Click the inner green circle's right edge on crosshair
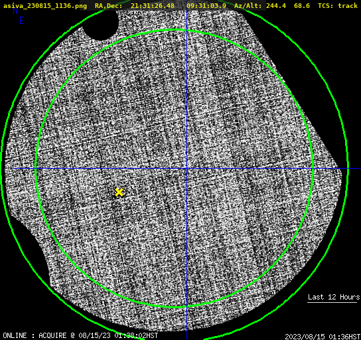This screenshot has width=361, height=340. (313, 169)
